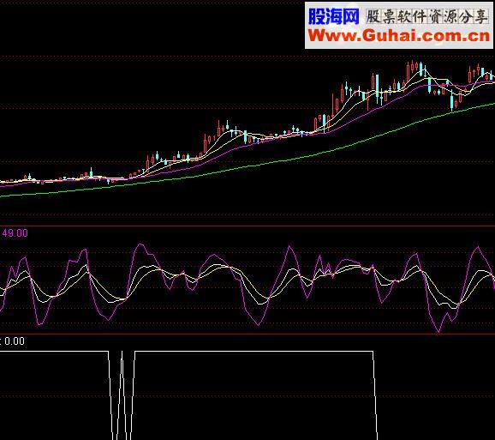Click the white signal plateau top line
The width and height of the screenshot is (495, 440).
point(253,351)
